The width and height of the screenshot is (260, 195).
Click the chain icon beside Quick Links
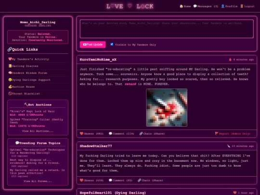click(10, 49)
